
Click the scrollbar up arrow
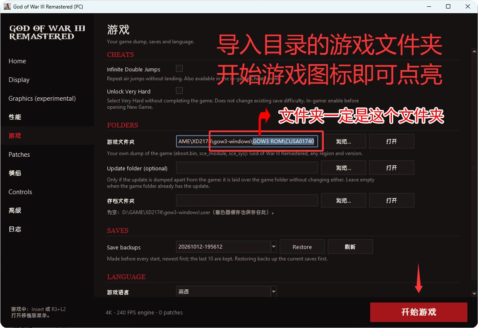(x=474, y=51)
